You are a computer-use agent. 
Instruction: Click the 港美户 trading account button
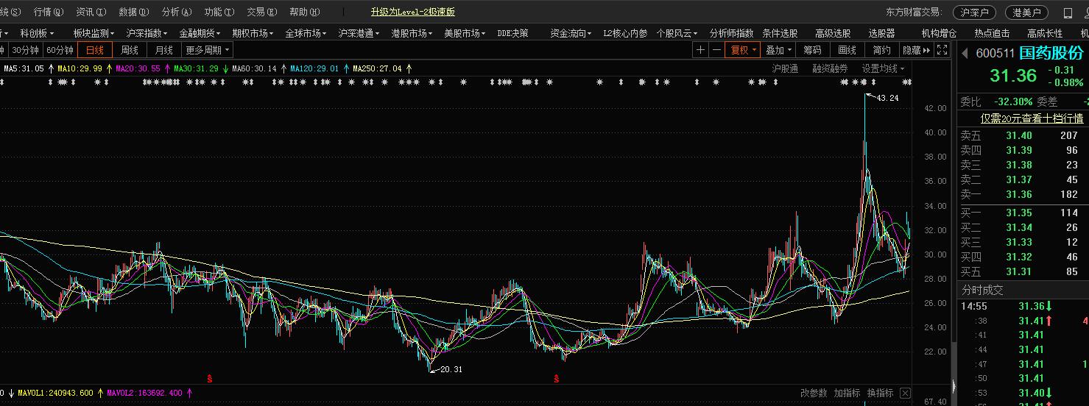pyautogui.click(x=1026, y=13)
